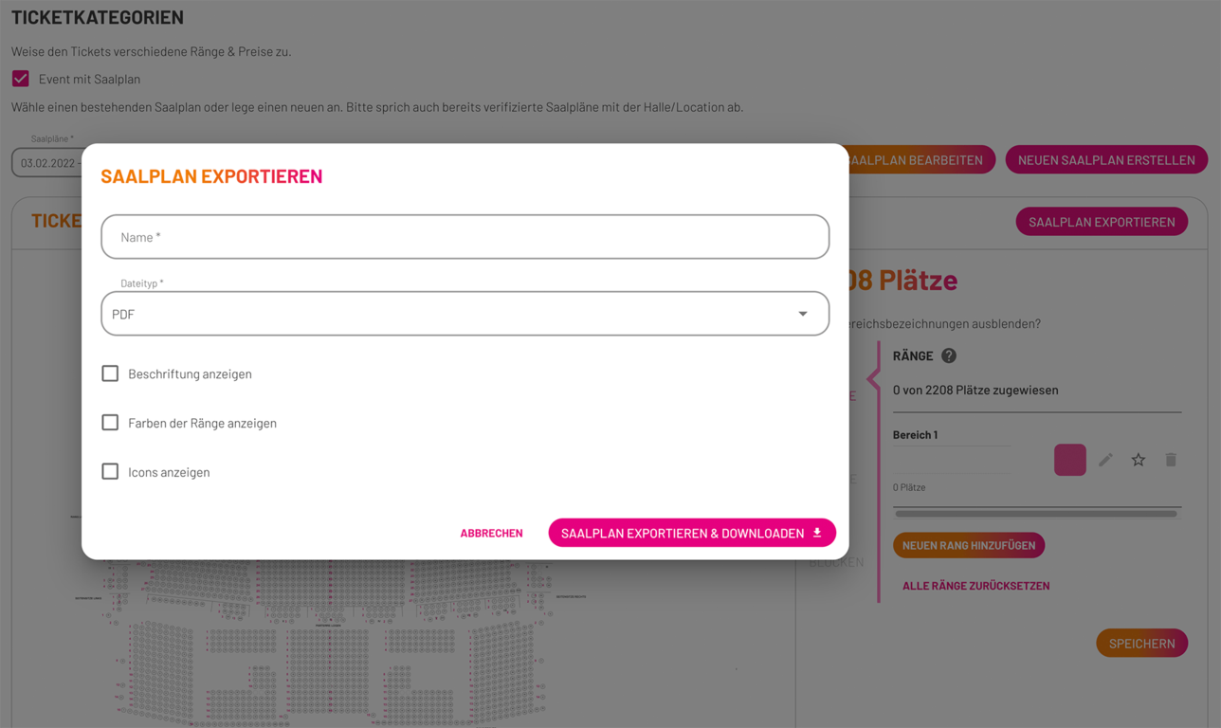The image size is (1221, 728).
Task: Click the download icon on export button
Action: pos(817,533)
